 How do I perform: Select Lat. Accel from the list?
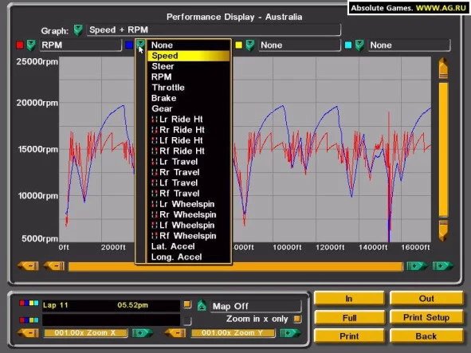click(189, 246)
